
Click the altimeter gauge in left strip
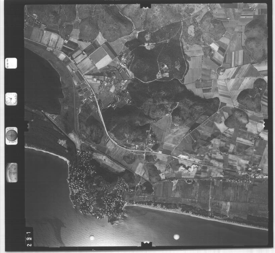click(x=11, y=172)
